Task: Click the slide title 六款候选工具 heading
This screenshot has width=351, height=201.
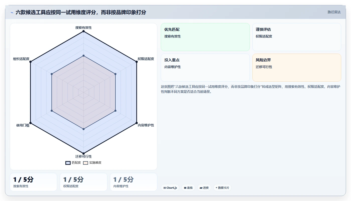Action: click(81, 12)
